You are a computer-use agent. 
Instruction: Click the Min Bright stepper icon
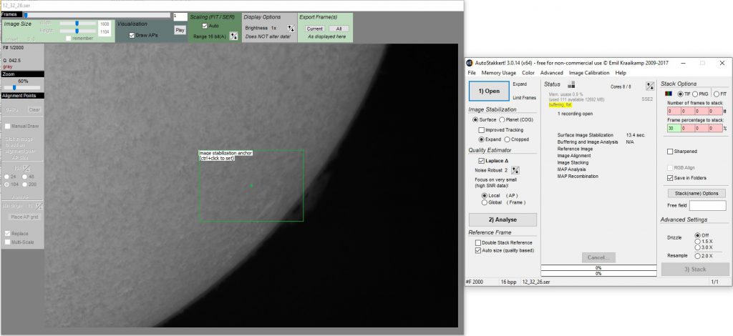pos(39,206)
